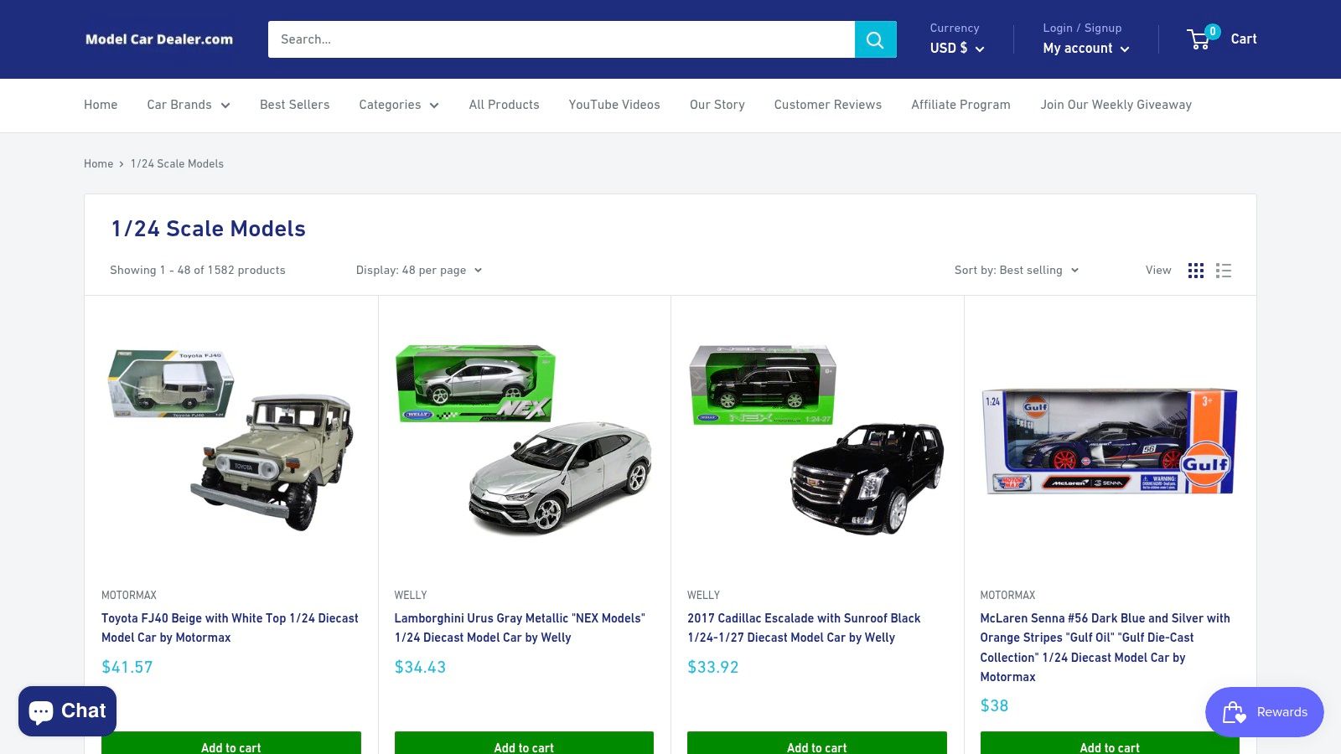Switch to list view icon
Image resolution: width=1341 pixels, height=754 pixels.
coord(1224,271)
